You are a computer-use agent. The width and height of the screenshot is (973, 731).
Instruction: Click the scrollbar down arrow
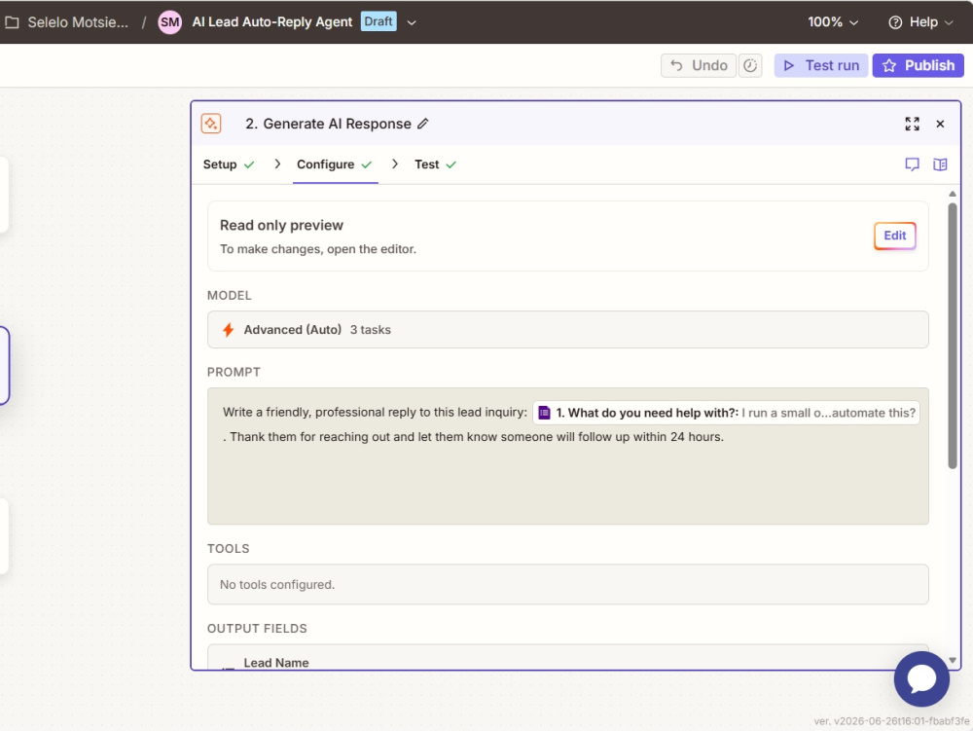click(953, 661)
